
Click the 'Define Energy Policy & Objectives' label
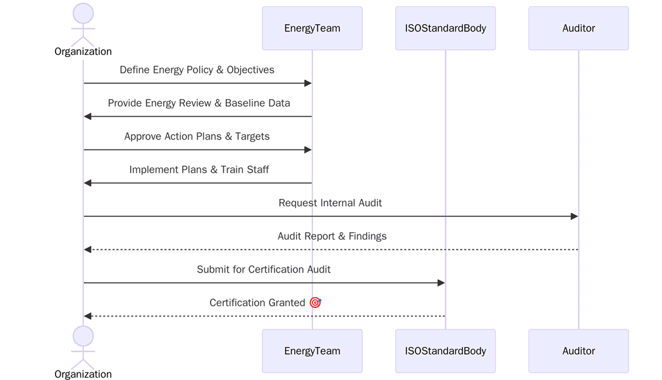click(197, 70)
